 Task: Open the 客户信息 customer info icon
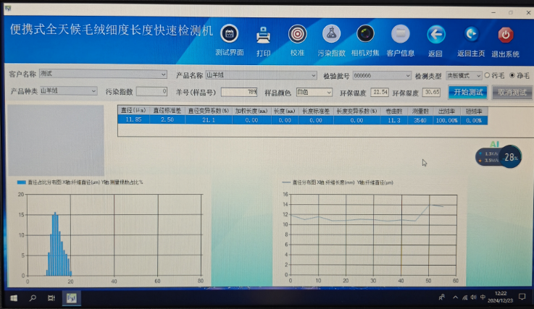click(400, 34)
